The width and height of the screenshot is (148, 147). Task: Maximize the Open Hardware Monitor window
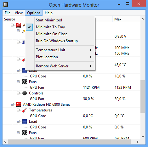pos(128,4)
